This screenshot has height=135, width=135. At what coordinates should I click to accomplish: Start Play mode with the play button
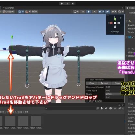(x=62, y=4)
